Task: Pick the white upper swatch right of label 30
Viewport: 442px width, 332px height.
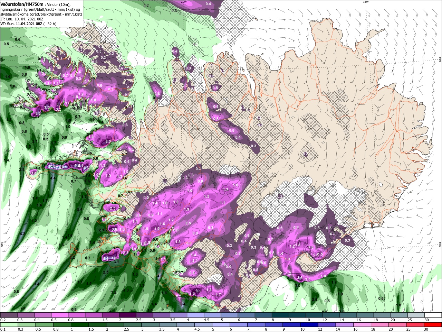Action: click(x=433, y=315)
